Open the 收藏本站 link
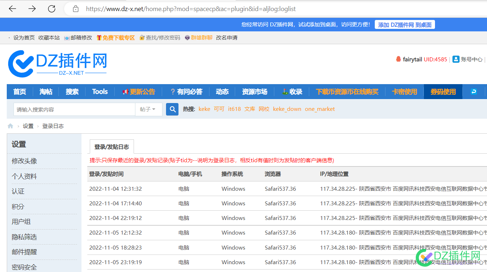 point(49,37)
